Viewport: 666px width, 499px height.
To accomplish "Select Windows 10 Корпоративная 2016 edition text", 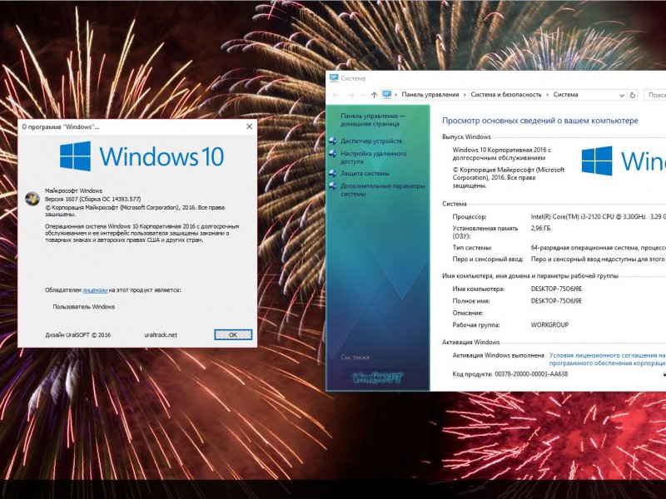I will click(502, 154).
